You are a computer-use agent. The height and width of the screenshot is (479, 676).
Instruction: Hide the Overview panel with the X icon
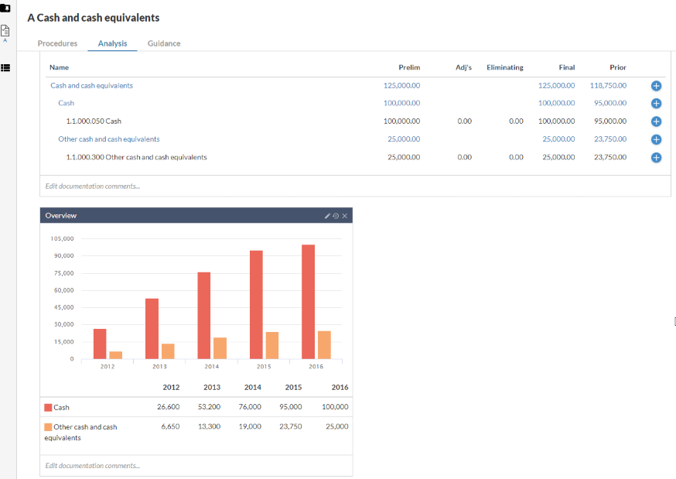click(x=344, y=215)
